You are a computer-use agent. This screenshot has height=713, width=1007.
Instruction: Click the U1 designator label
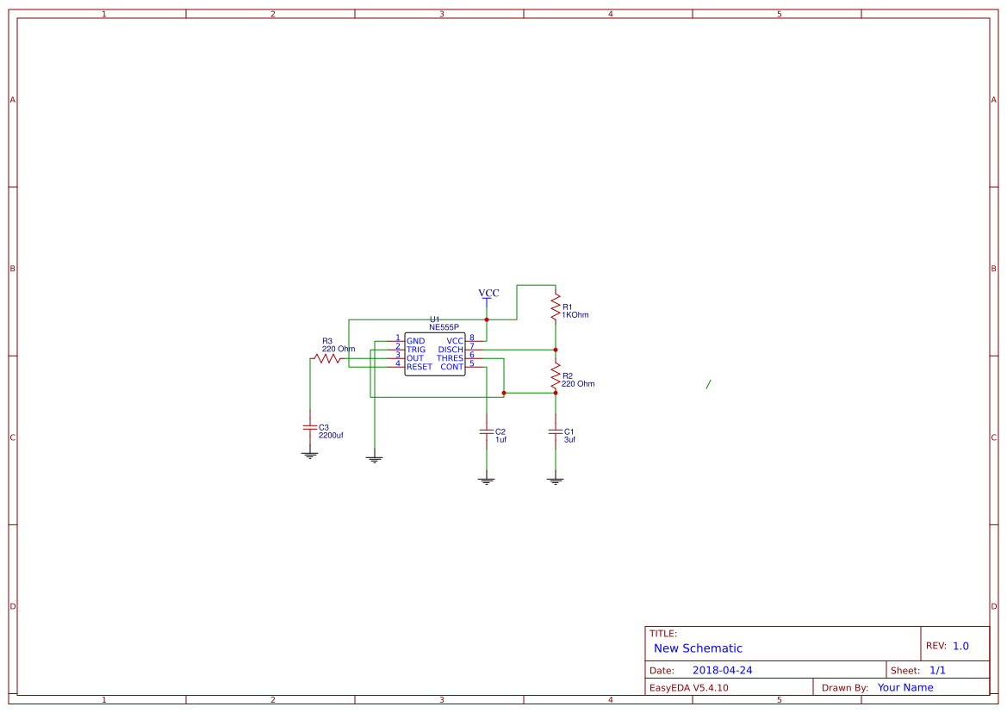pyautogui.click(x=435, y=319)
